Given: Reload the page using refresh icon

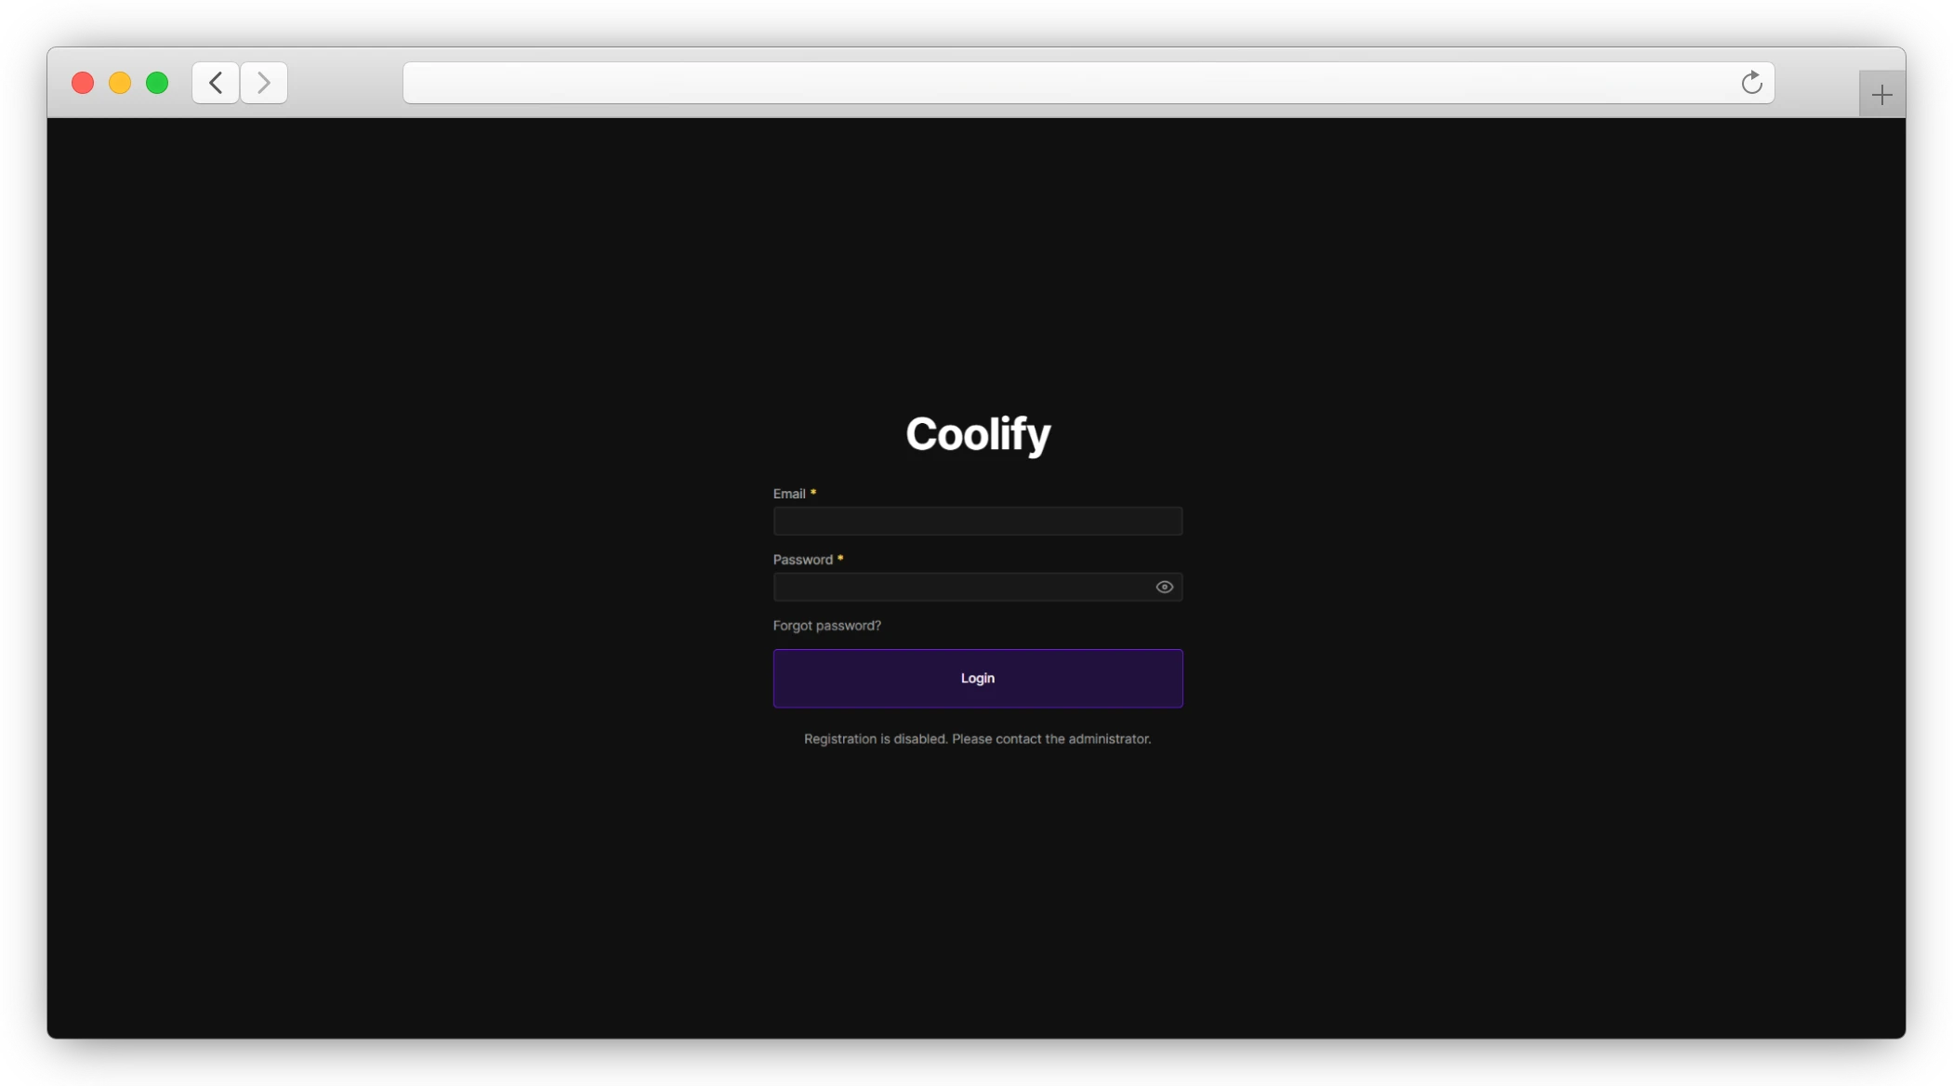Looking at the screenshot, I should [1751, 83].
